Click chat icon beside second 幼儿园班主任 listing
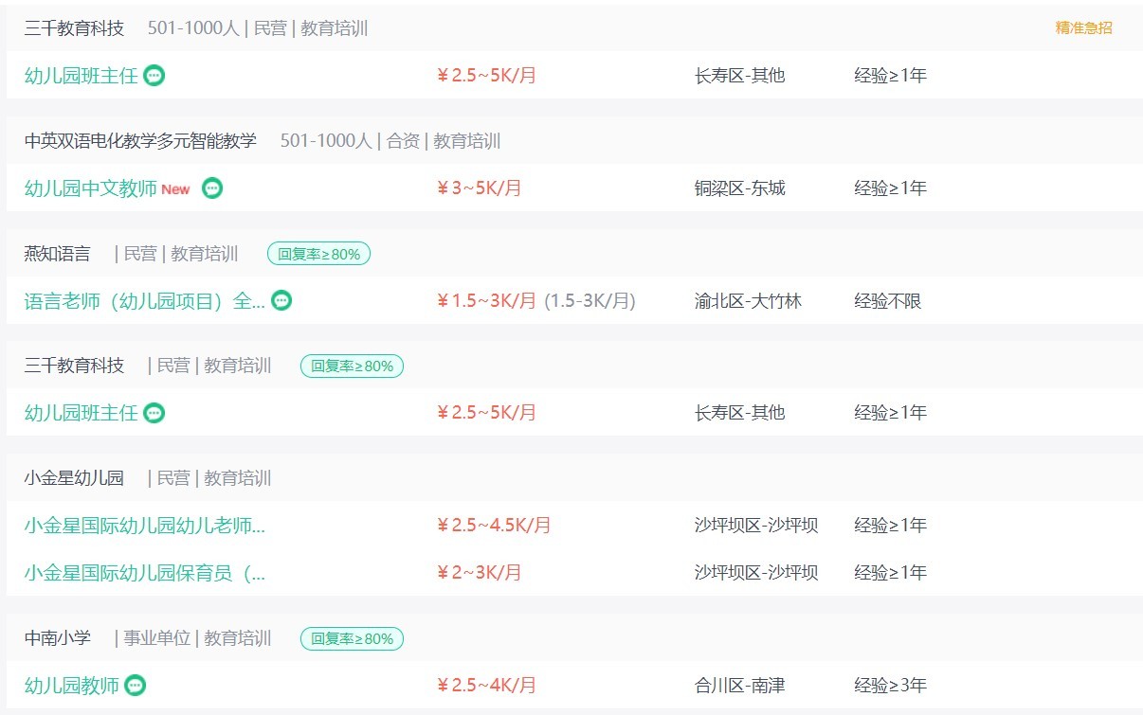The width and height of the screenshot is (1143, 715). (154, 413)
